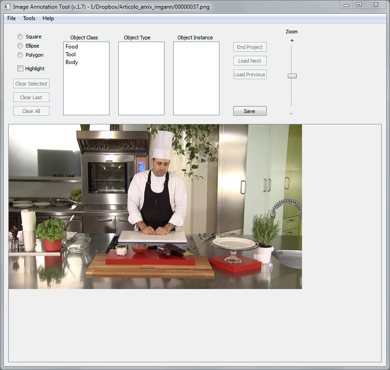Select Food in Object Class list
The height and width of the screenshot is (370, 390).
click(72, 47)
